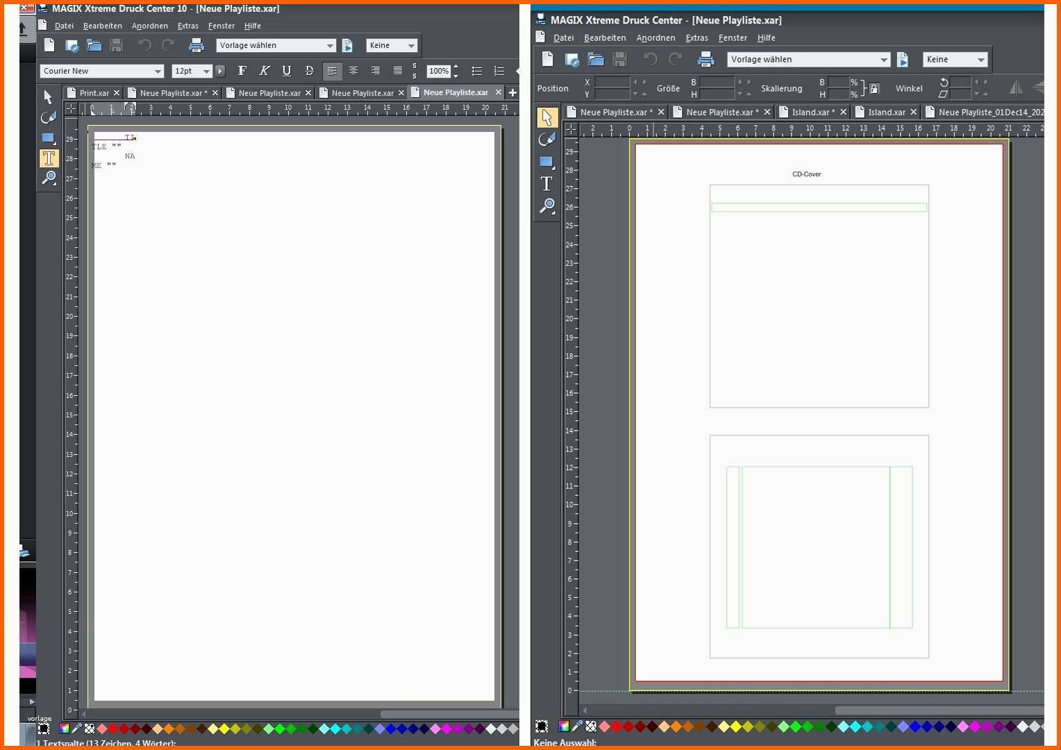
Task: Open the Bearbeiten menu in left window
Action: (103, 26)
